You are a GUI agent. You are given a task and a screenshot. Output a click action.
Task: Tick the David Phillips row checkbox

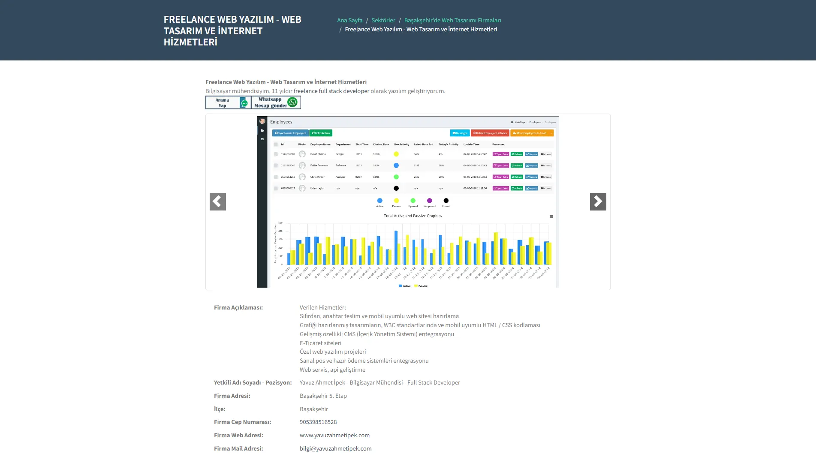(x=276, y=154)
